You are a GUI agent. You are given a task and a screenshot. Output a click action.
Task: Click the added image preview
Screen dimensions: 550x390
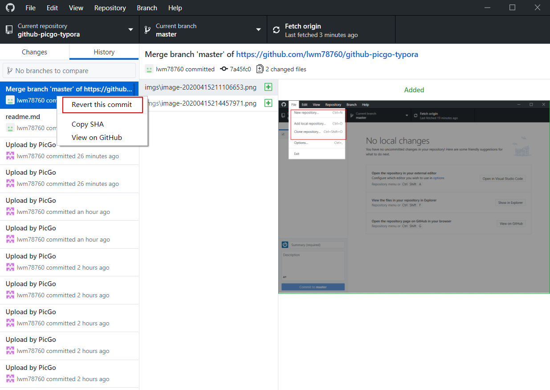click(x=414, y=197)
